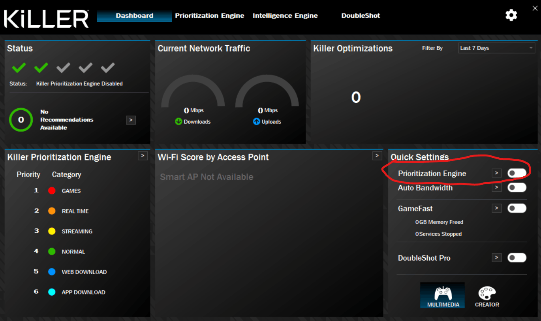Select the NORMAL category label
Viewport: 541px width, 321px height.
[x=73, y=251]
